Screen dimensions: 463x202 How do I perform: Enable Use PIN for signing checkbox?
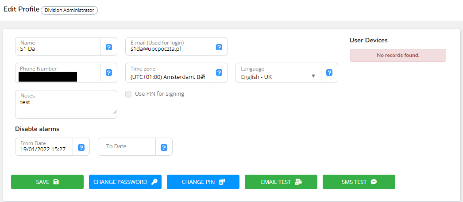tap(129, 94)
